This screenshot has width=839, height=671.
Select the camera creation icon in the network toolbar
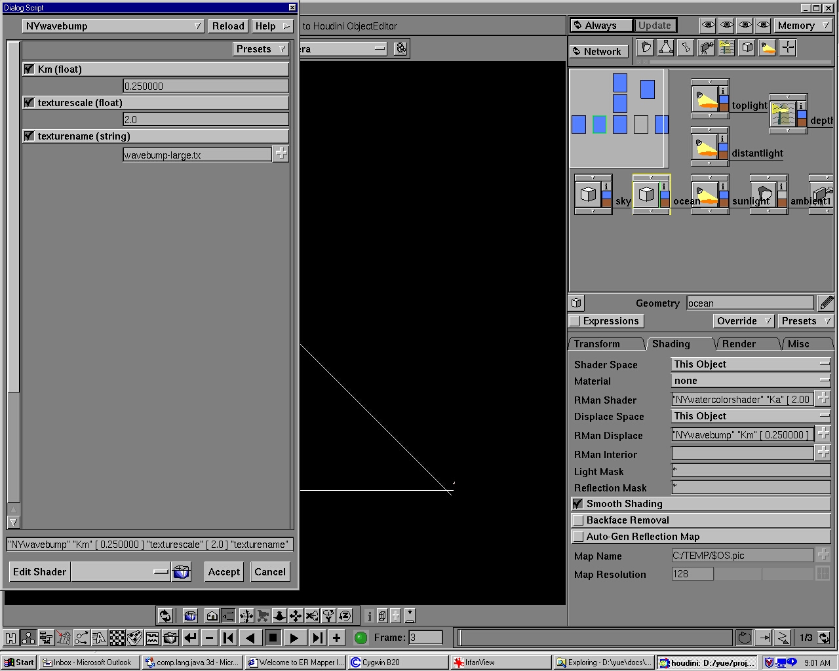(706, 47)
